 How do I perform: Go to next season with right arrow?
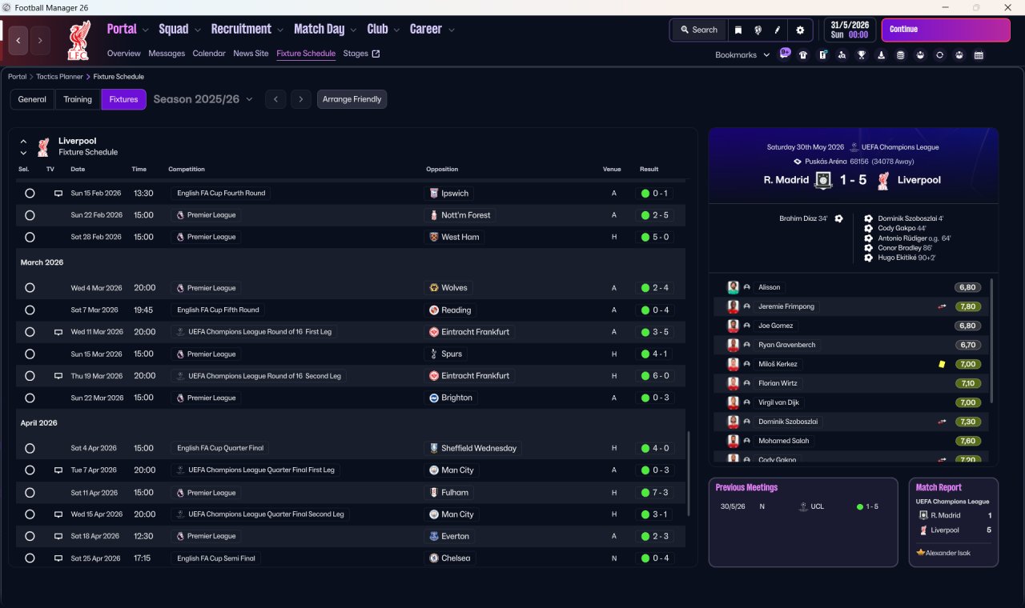pyautogui.click(x=300, y=99)
